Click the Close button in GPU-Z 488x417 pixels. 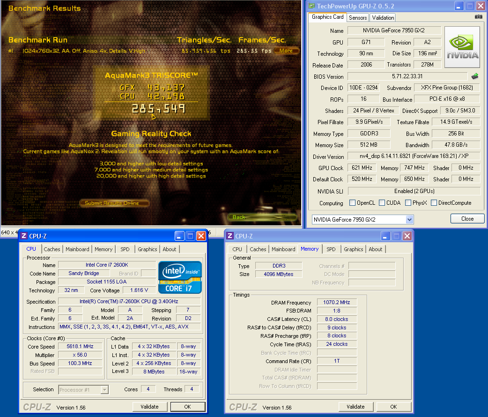[x=467, y=219]
